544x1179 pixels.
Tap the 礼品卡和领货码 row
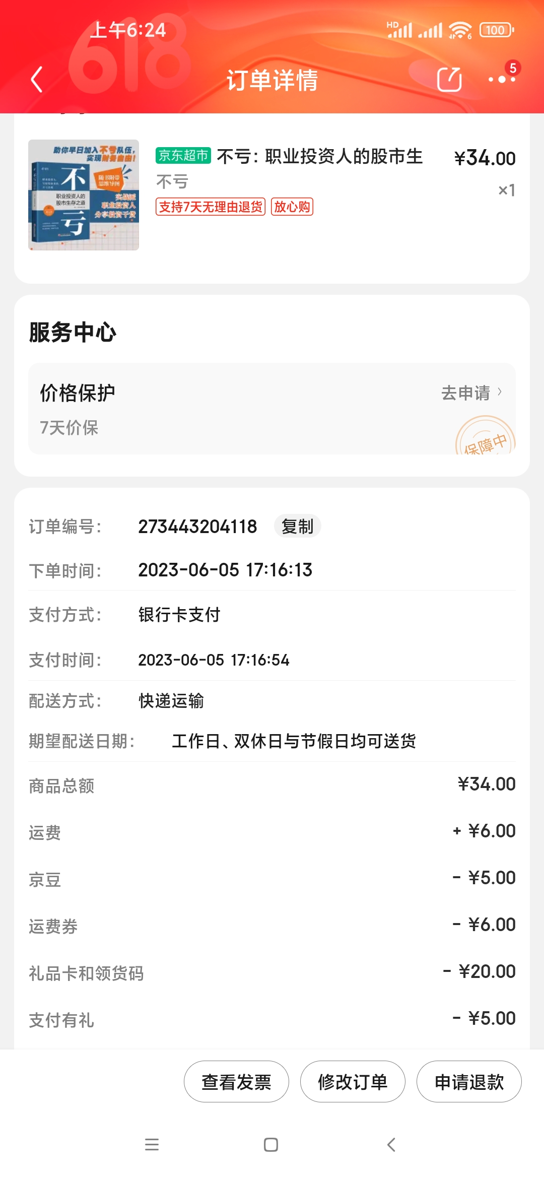point(272,972)
